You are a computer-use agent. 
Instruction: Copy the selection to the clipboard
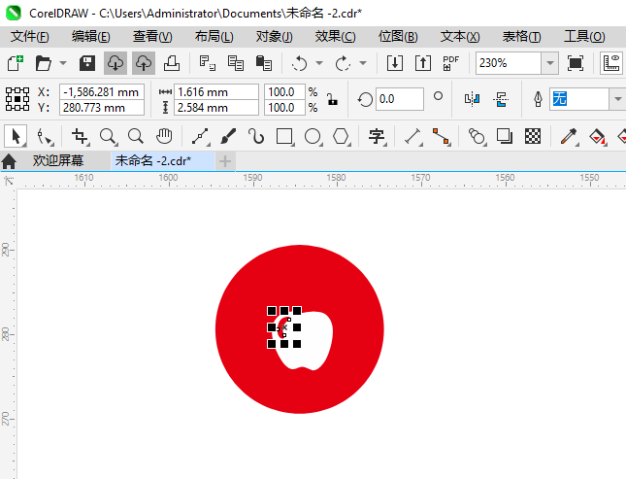click(236, 63)
